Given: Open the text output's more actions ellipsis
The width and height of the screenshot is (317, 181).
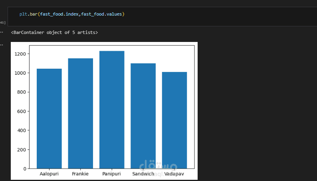Looking at the screenshot, I should coord(2,32).
